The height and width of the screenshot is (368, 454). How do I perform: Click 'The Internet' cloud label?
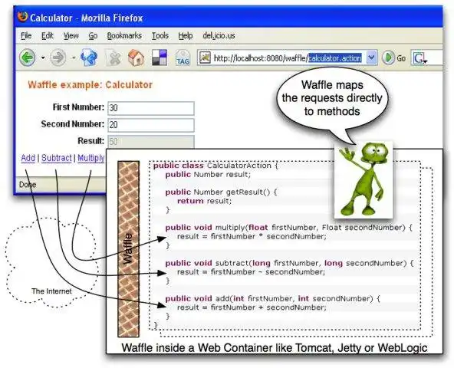[51, 291]
